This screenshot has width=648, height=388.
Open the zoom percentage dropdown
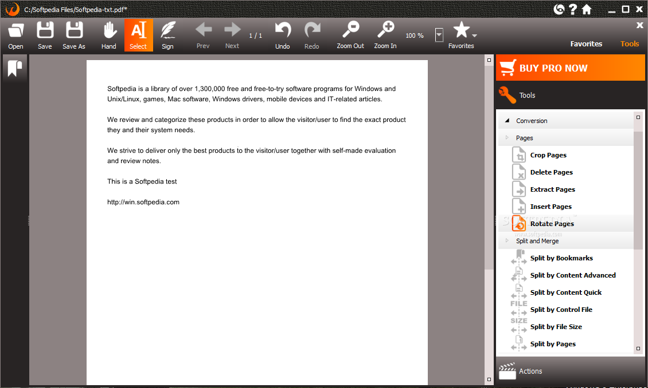pyautogui.click(x=439, y=35)
